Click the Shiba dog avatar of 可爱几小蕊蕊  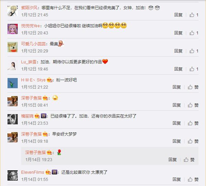point(13,47)
